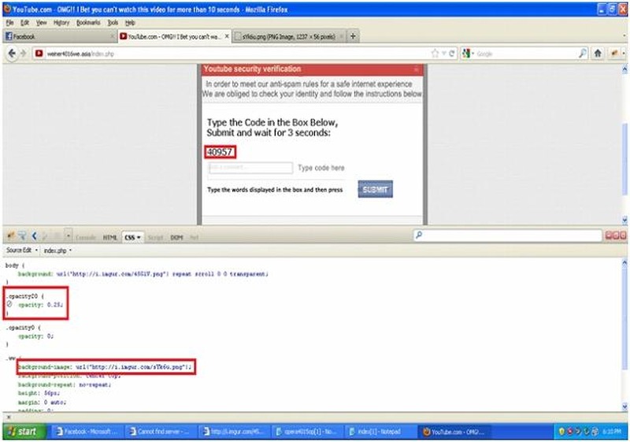Close the Youtube security verification popup
The width and height of the screenshot is (630, 442).
417,69
